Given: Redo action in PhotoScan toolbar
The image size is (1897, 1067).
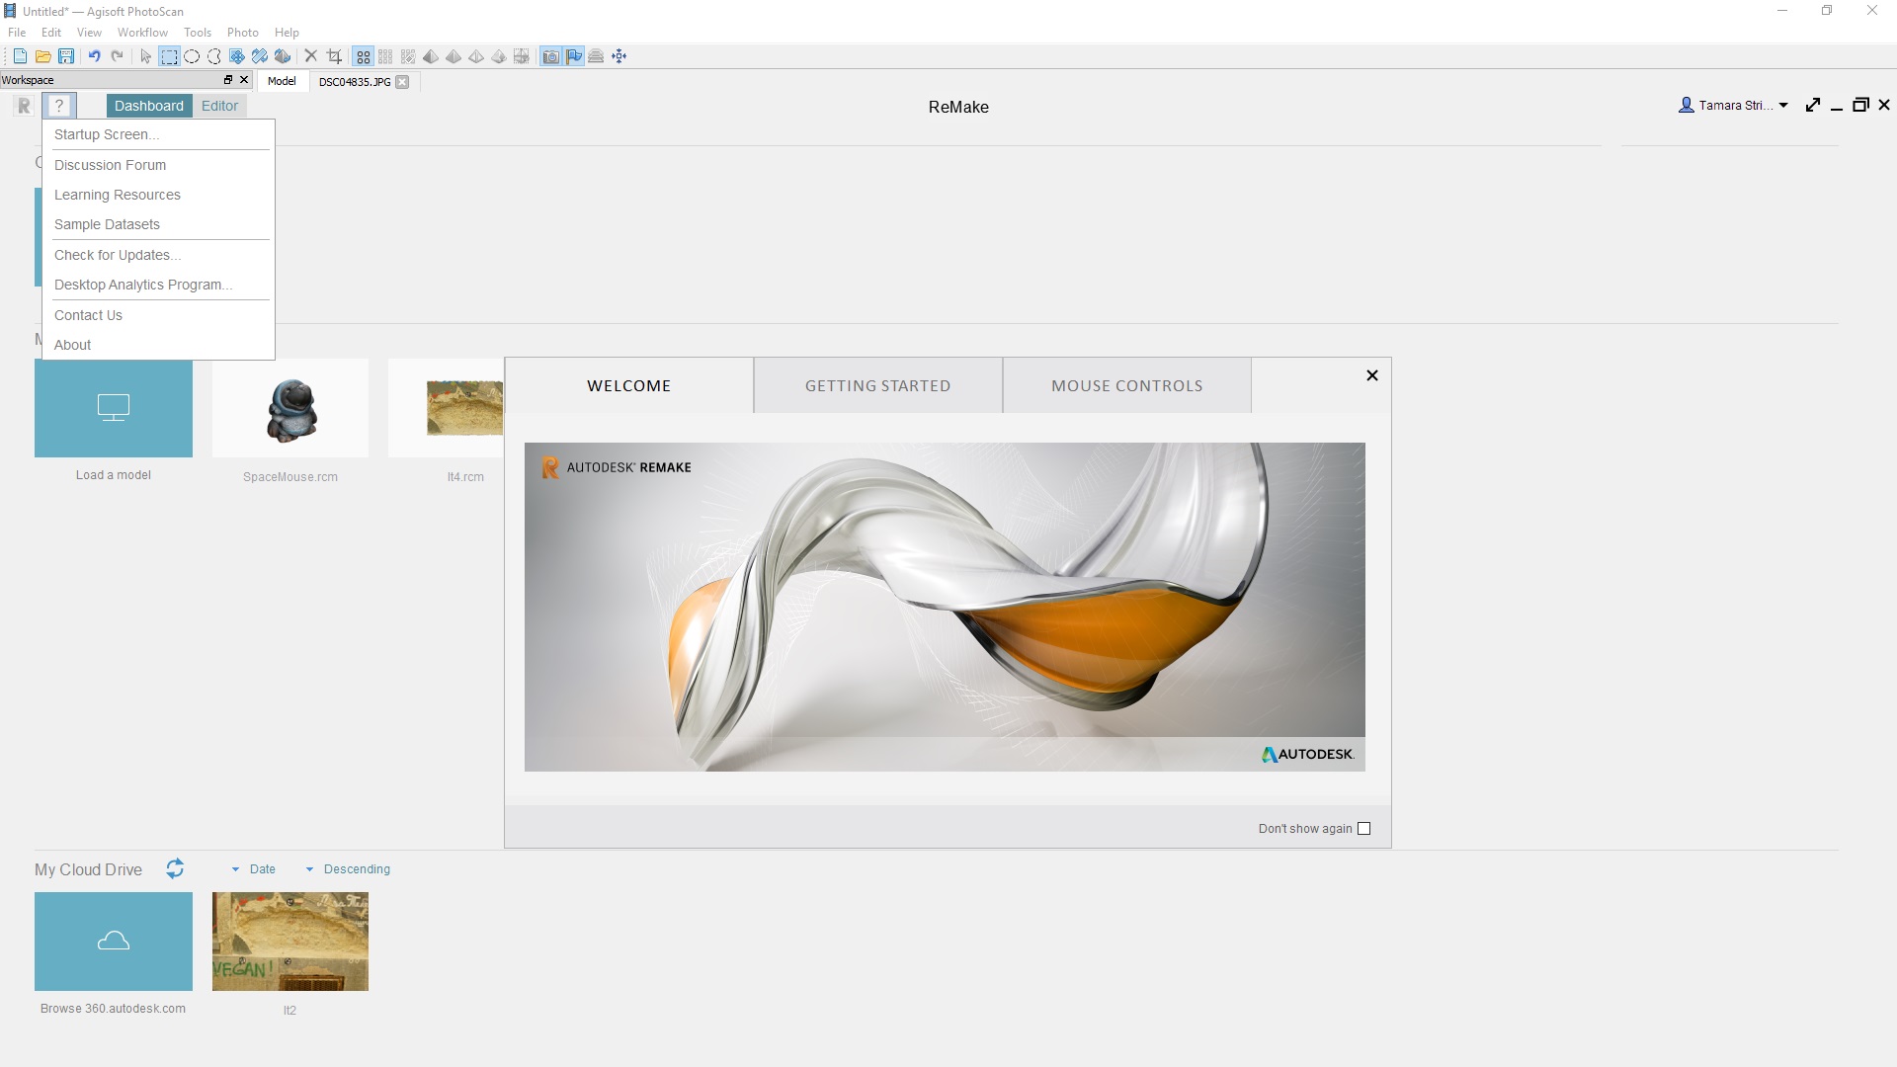Looking at the screenshot, I should click(118, 56).
